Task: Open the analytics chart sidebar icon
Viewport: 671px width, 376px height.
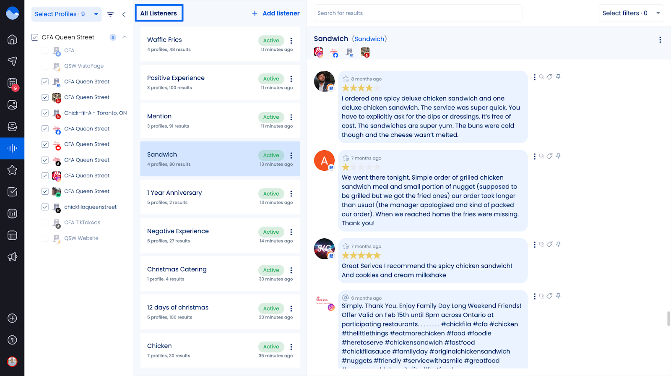Action: 12,214
